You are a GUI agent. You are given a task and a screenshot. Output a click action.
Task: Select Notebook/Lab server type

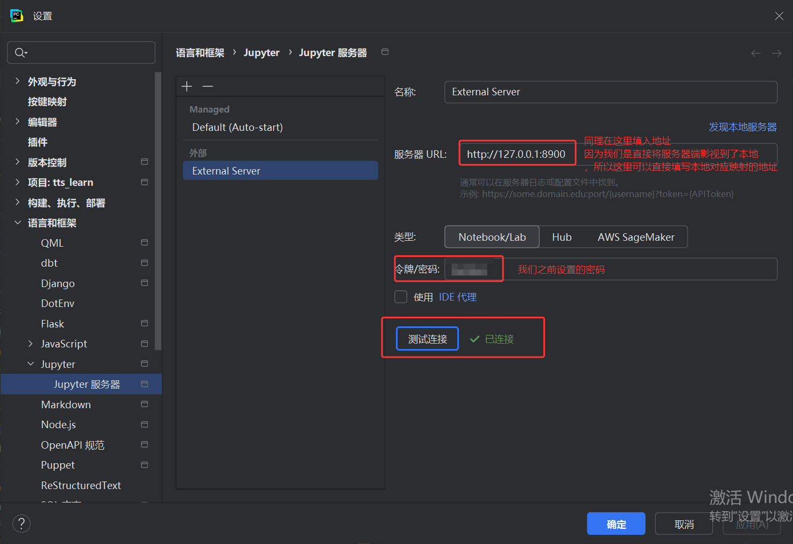[x=492, y=237]
